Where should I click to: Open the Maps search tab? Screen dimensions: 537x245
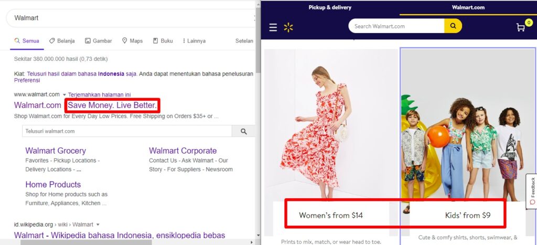[x=132, y=41]
